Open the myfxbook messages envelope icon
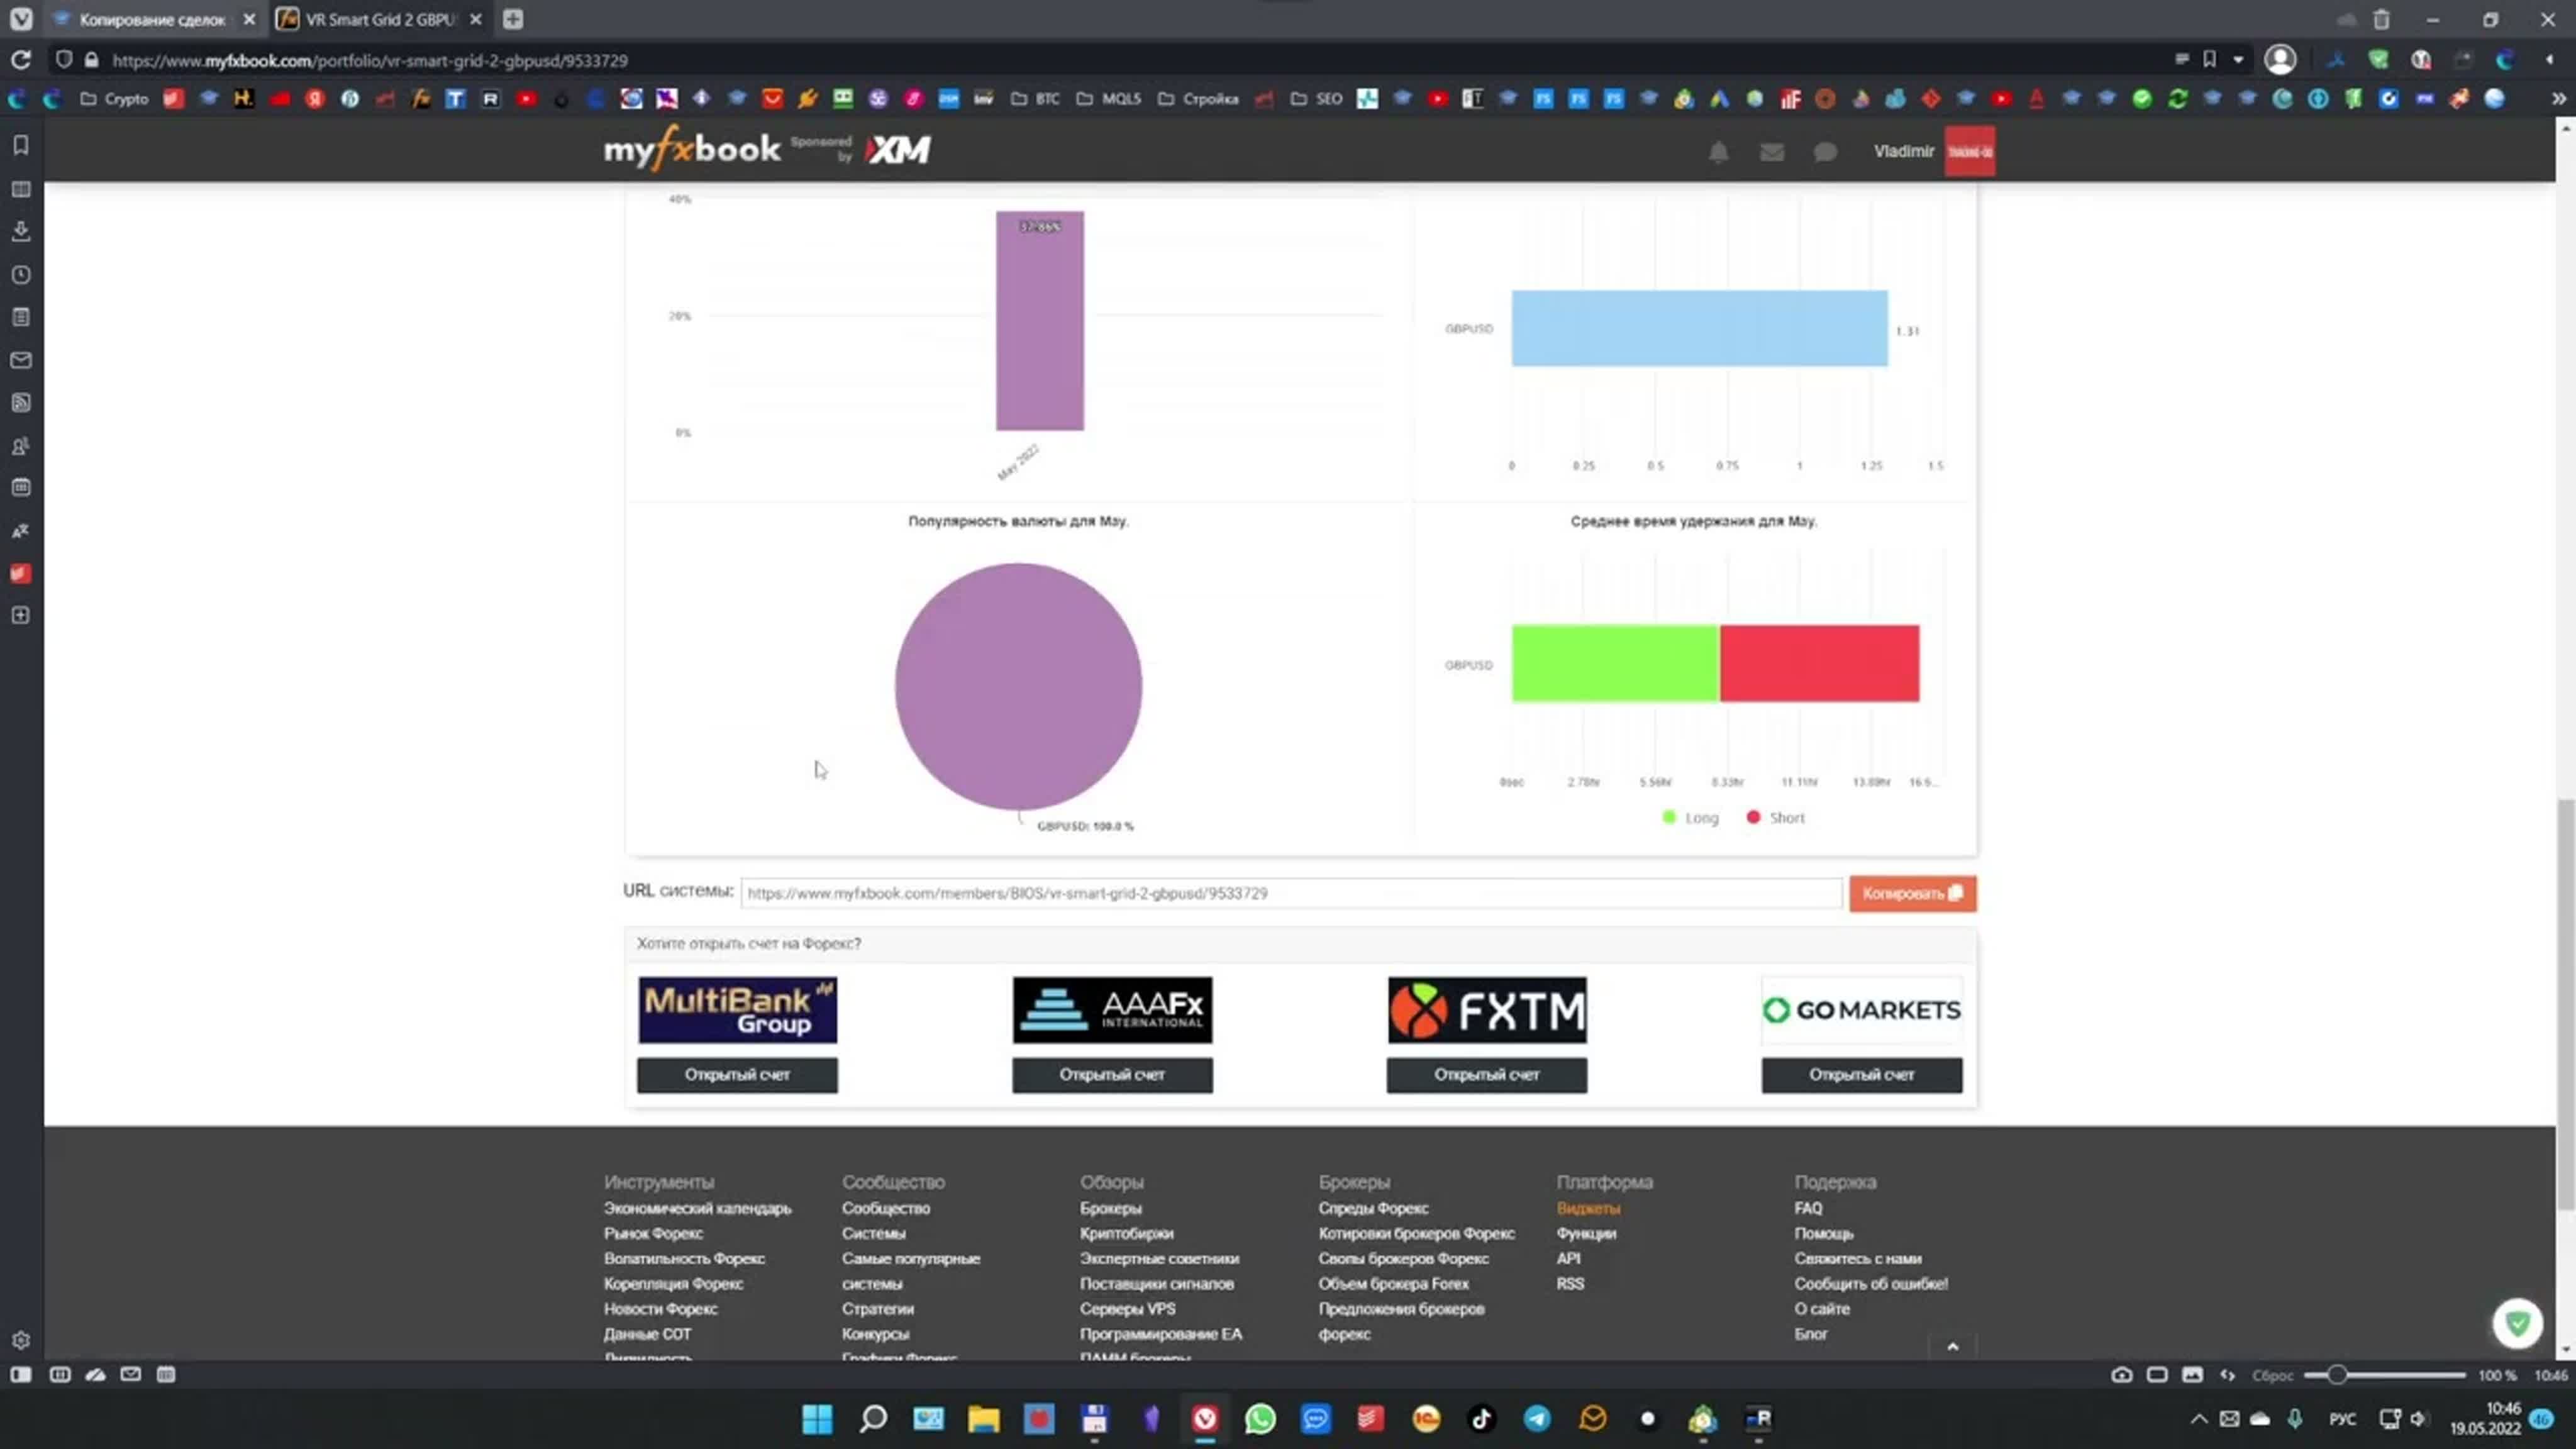This screenshot has height=1449, width=2576. point(1771,152)
